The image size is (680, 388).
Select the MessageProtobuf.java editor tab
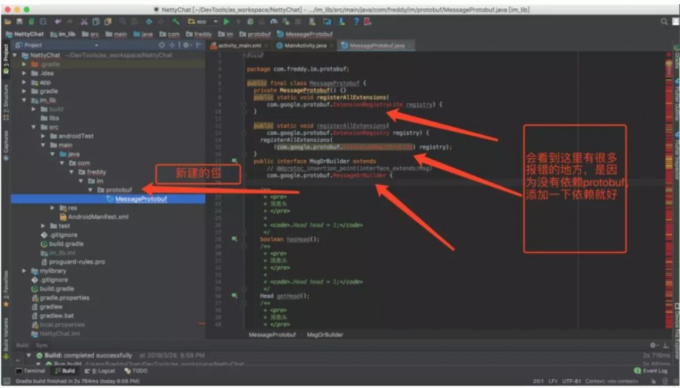click(377, 45)
